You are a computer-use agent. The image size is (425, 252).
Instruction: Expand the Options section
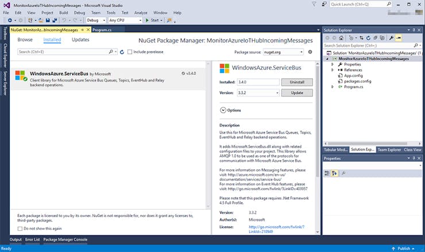[223, 110]
